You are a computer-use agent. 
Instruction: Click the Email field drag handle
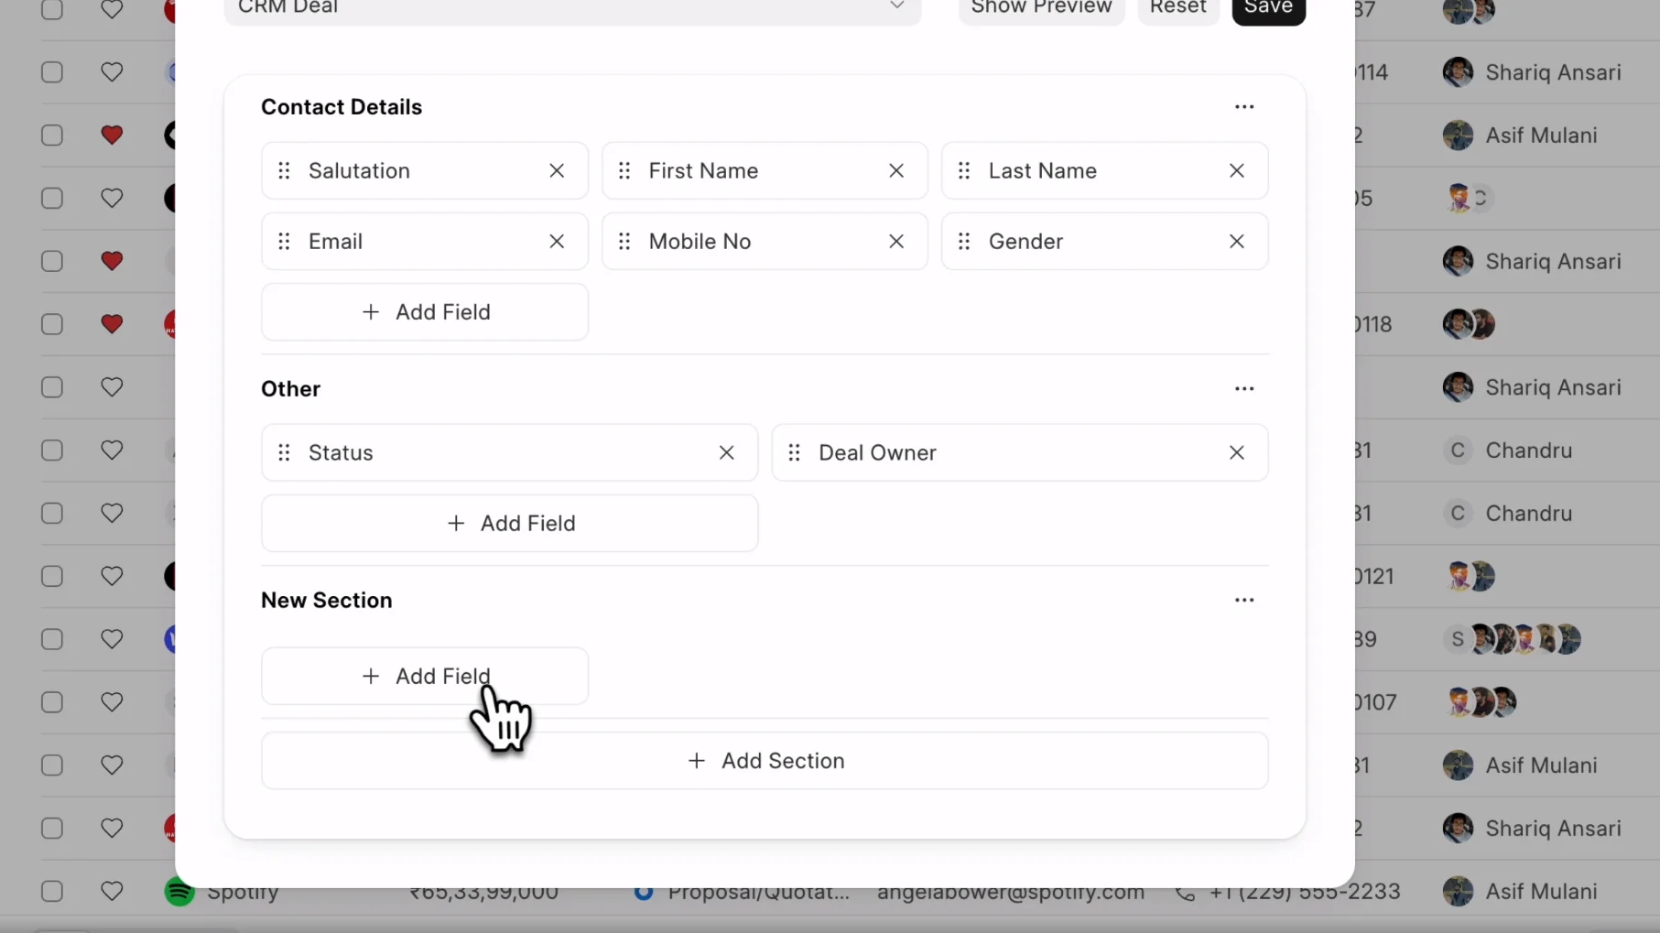point(283,241)
